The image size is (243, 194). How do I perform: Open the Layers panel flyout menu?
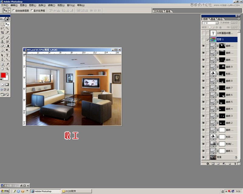click(239, 19)
